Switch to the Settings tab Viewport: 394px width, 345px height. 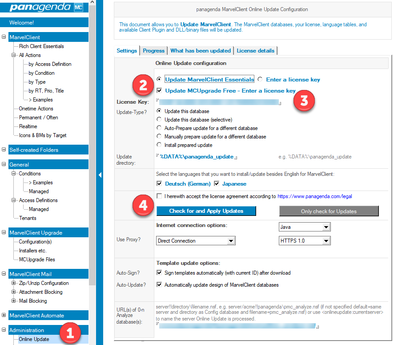pos(127,51)
